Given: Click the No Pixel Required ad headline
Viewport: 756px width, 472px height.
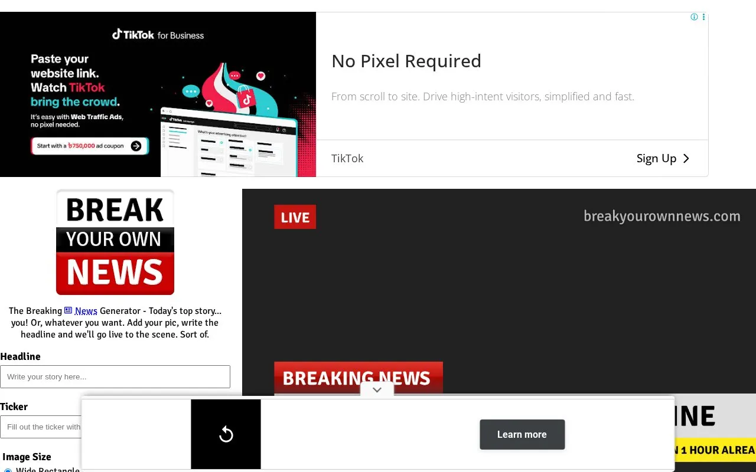Looking at the screenshot, I should click(x=406, y=61).
